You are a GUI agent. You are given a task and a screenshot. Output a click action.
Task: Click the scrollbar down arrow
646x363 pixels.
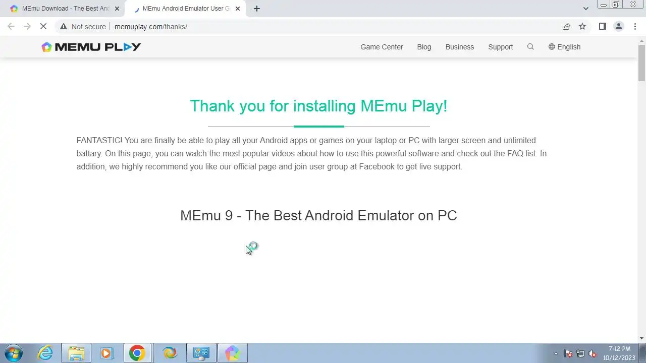coord(641,338)
